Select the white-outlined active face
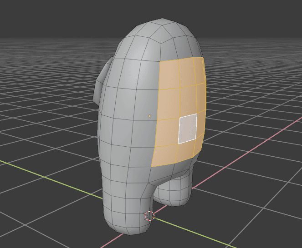This screenshot has width=302, height=248. (x=188, y=129)
